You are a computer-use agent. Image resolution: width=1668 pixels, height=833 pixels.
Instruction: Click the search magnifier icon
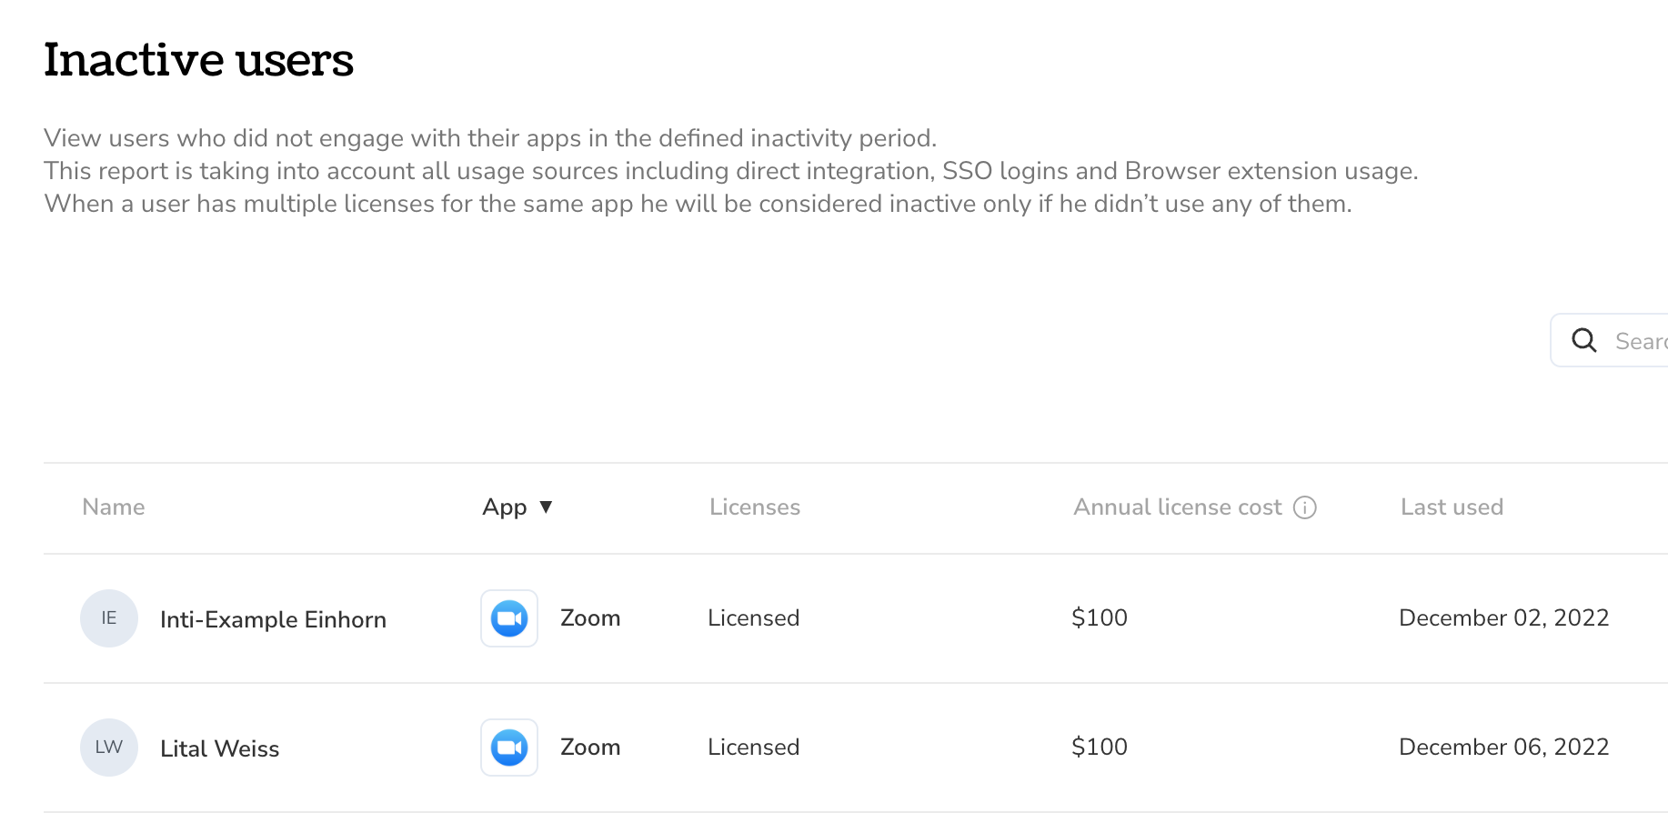coord(1584,340)
